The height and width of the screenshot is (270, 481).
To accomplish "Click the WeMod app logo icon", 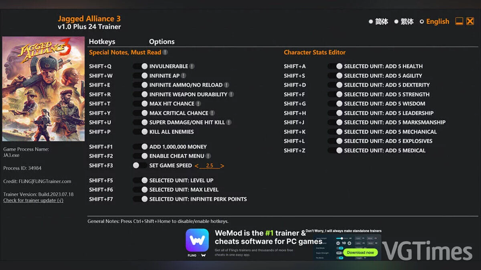I will point(197,240).
